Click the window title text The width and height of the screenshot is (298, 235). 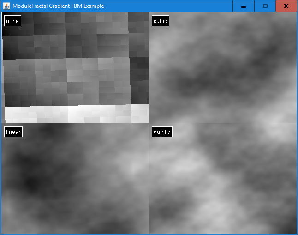(58, 6)
